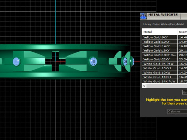187x140 pixels.
Task: Click the 14.46 grams value
Action: click(x=183, y=37)
